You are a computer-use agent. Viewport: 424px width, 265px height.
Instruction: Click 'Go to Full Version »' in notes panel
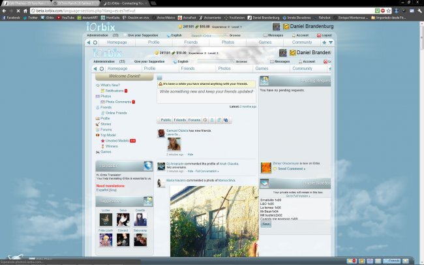pos(297,196)
